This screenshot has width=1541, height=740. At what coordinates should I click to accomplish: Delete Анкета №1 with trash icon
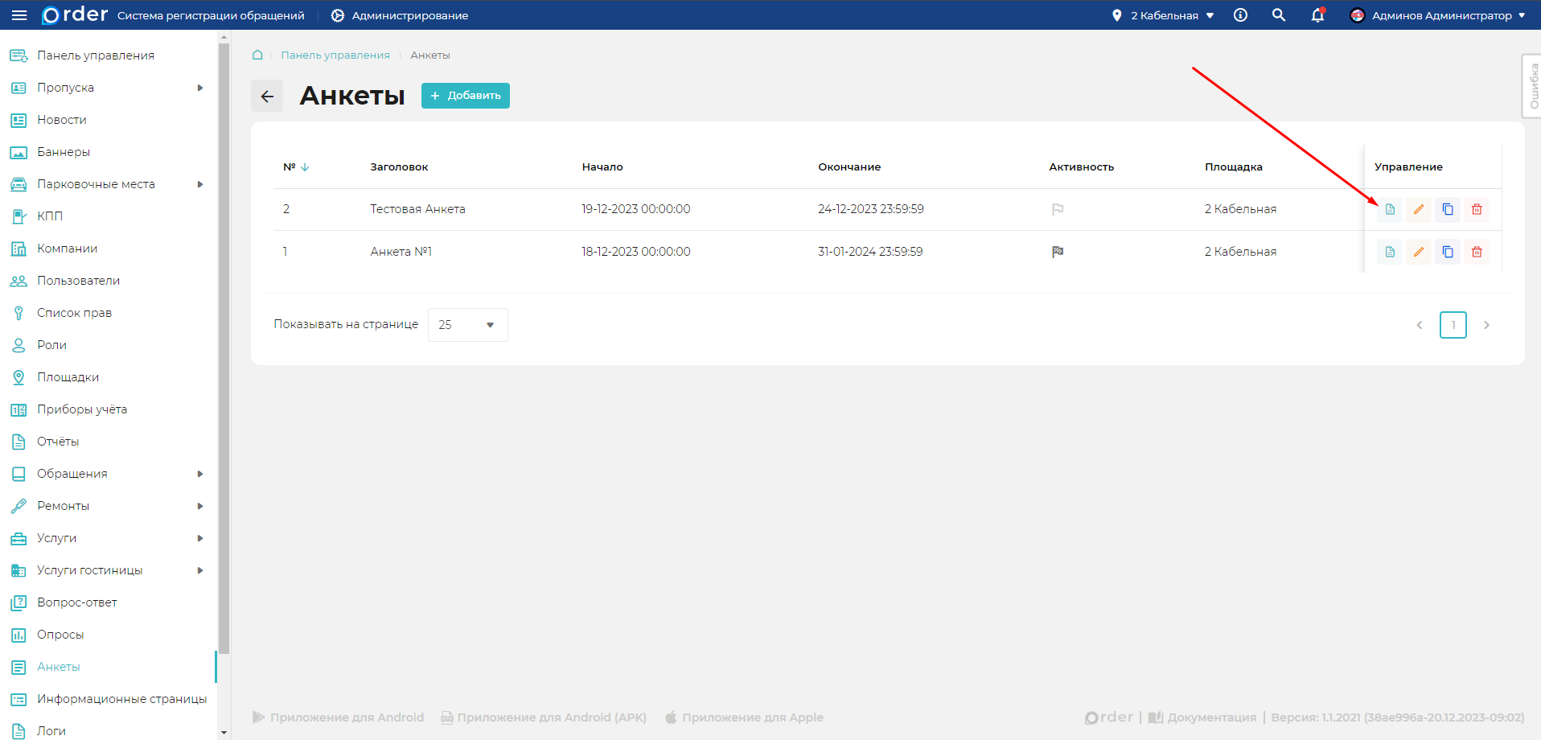1476,252
